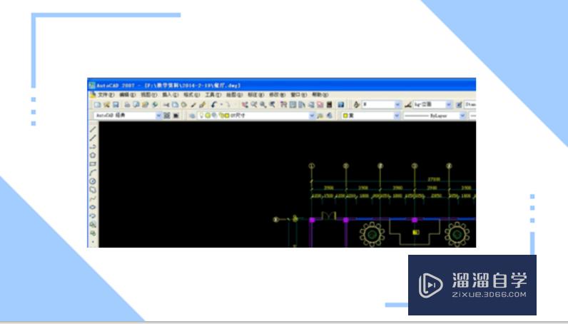This screenshot has width=568, height=324.
Task: Toggle the current layer's on/off lightbulb
Action: pos(202,116)
